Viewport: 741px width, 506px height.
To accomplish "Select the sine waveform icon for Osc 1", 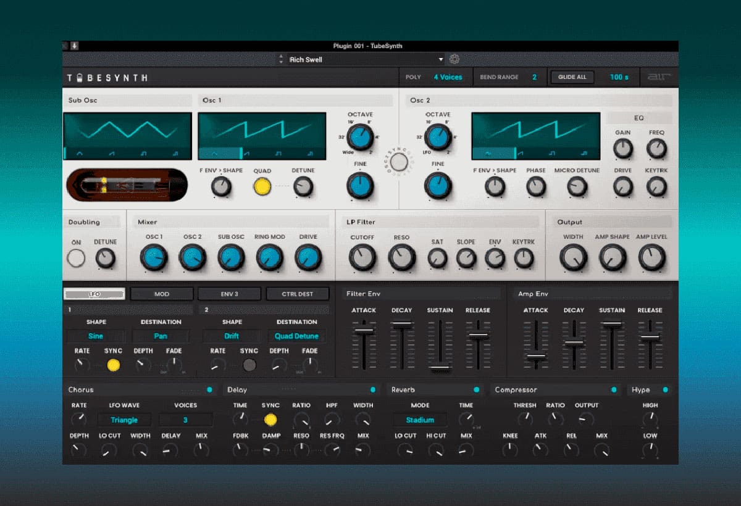I will coord(215,153).
